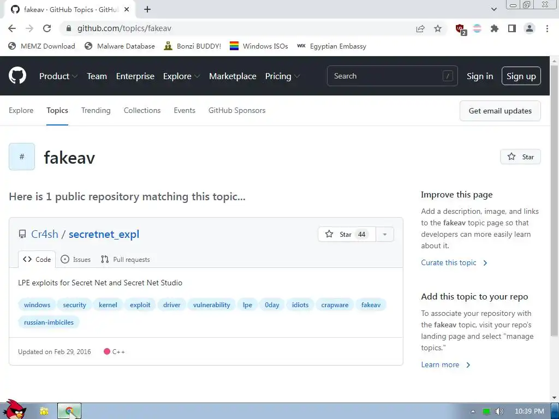Image resolution: width=559 pixels, height=419 pixels.
Task: Open the Angry Birds start button
Action: click(14, 410)
